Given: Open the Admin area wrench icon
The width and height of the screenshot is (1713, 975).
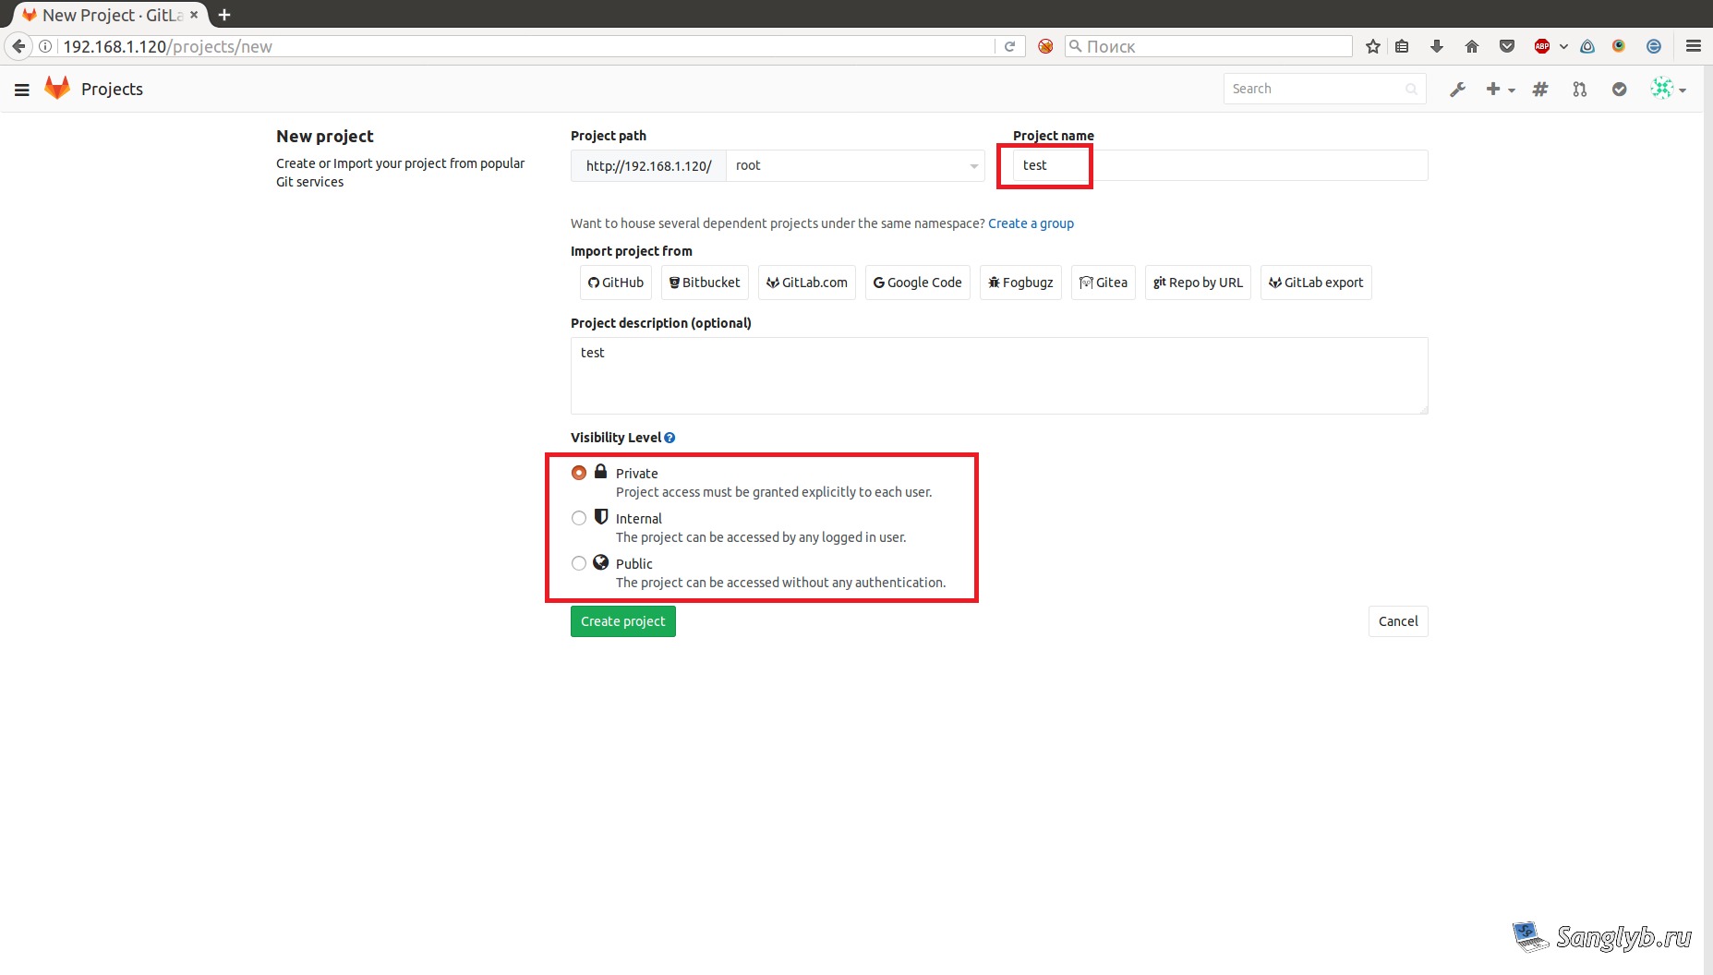Looking at the screenshot, I should 1457,90.
